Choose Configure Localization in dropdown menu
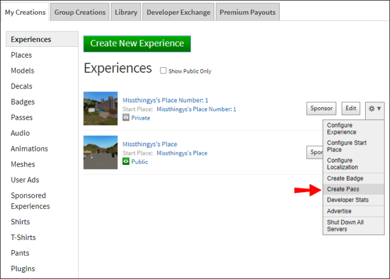This screenshot has height=279, width=390. 353,164
